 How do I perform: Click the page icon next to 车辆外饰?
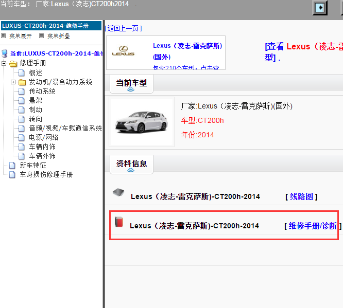click(22, 156)
